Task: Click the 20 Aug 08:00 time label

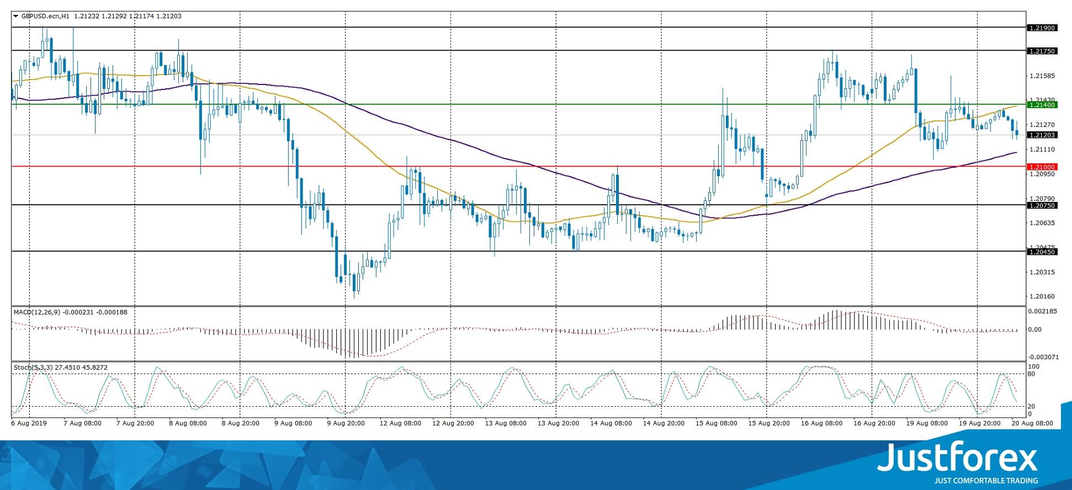Action: click(x=1032, y=423)
